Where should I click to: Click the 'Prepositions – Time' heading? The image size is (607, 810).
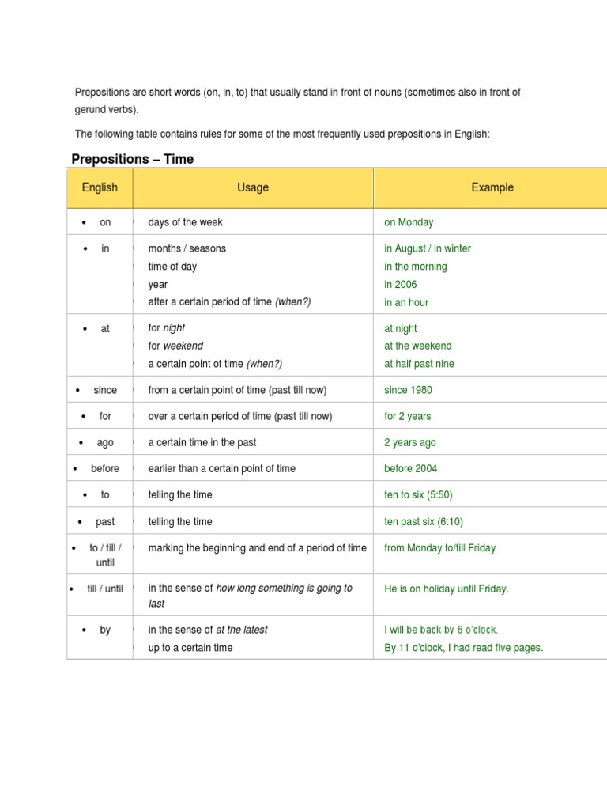[x=133, y=159]
